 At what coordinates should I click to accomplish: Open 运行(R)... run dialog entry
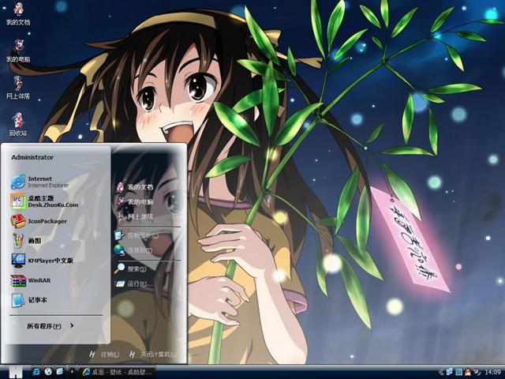tap(133, 283)
